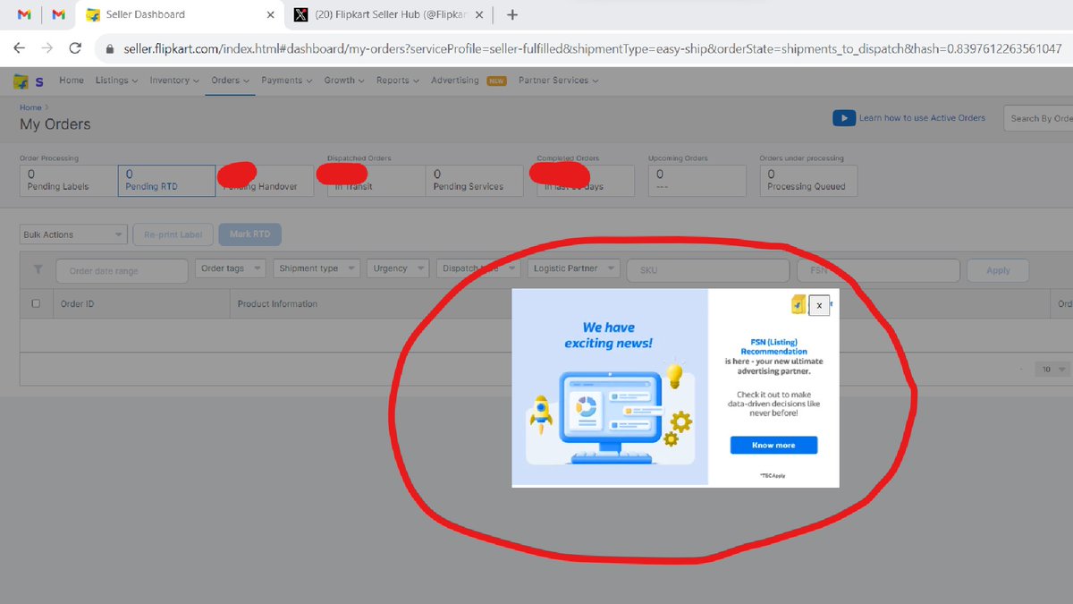Click the Product Information column header

pos(277,304)
